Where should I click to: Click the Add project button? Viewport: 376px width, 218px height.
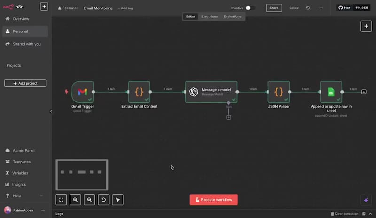pos(25,83)
